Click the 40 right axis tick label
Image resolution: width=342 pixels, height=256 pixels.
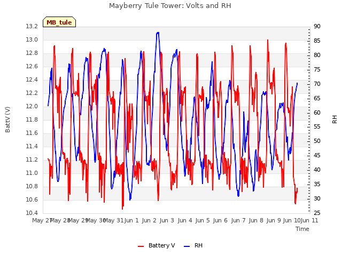click(317, 170)
